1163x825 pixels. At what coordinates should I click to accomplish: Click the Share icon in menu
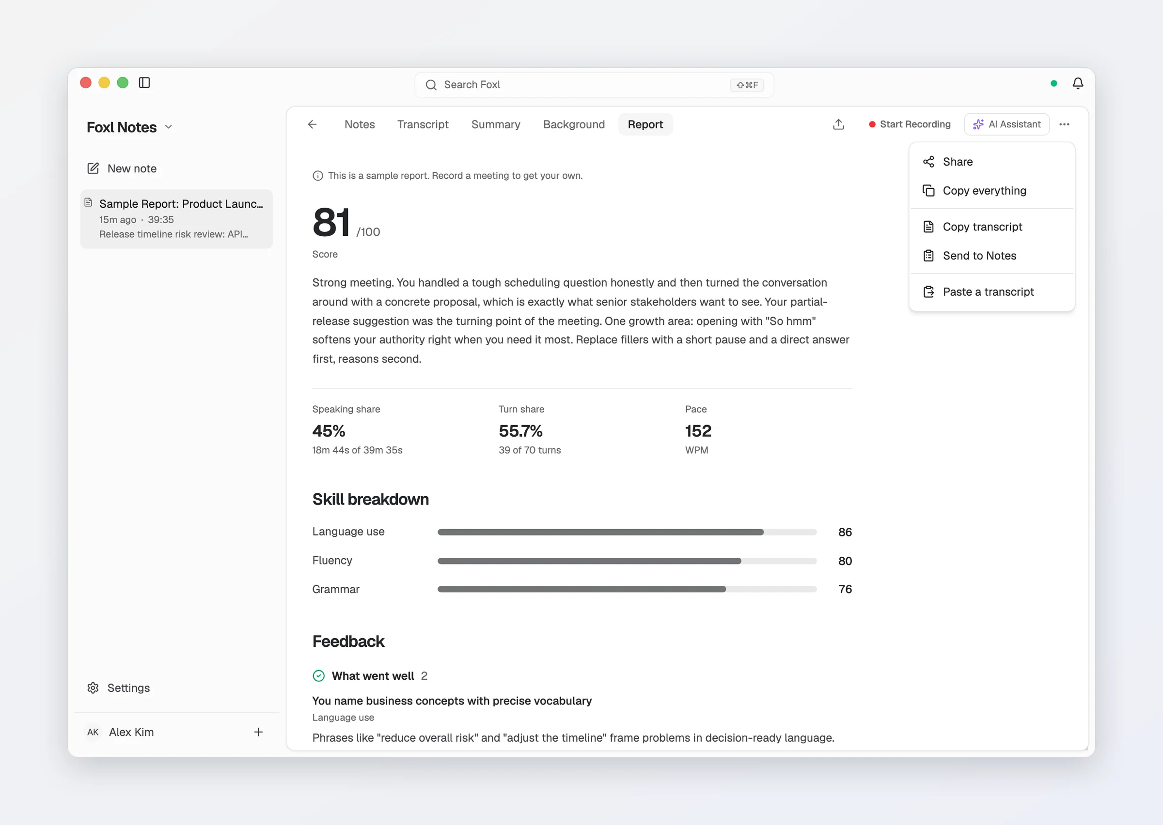tap(928, 162)
